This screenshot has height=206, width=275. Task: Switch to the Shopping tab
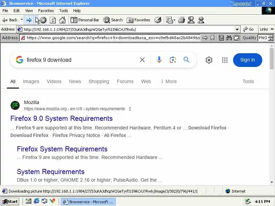pyautogui.click(x=99, y=81)
